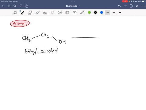Tap the handwritten Ethyl alcohol text

point(42,51)
